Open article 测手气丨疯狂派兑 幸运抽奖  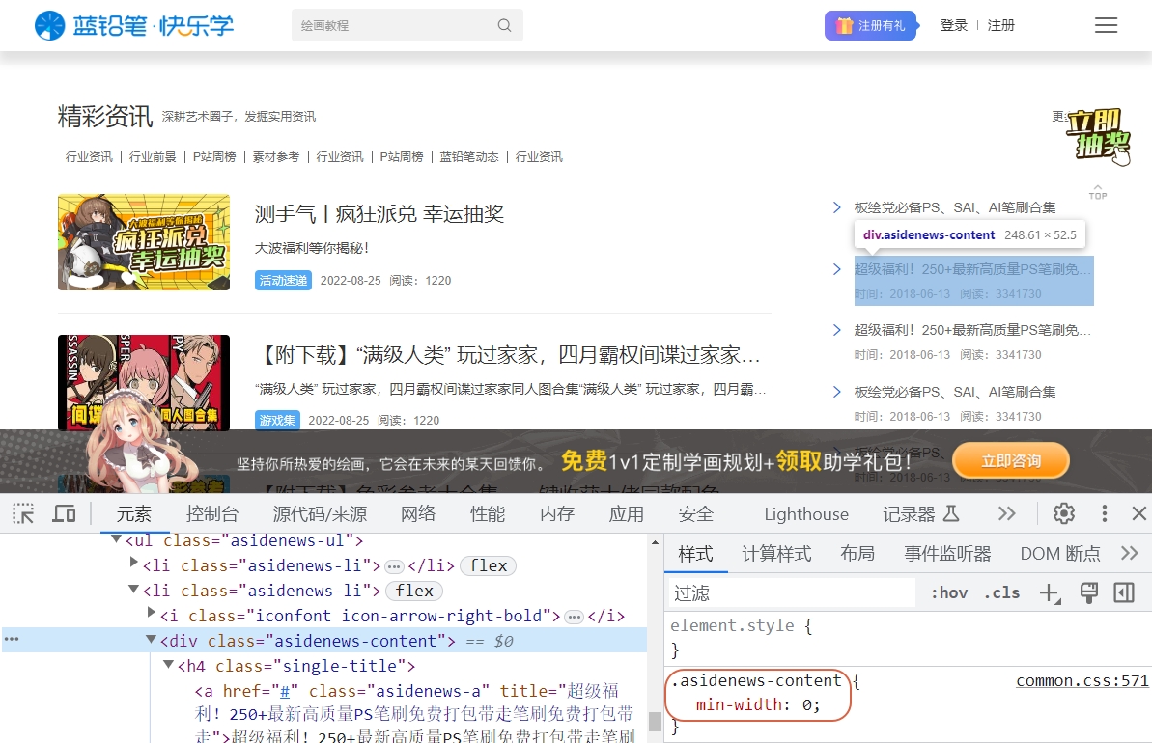(379, 214)
